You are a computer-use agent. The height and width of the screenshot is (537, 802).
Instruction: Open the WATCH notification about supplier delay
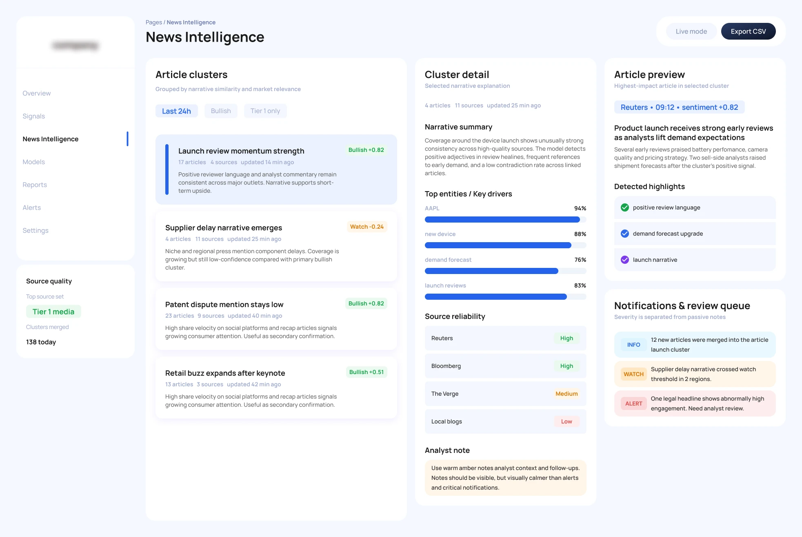coord(695,374)
